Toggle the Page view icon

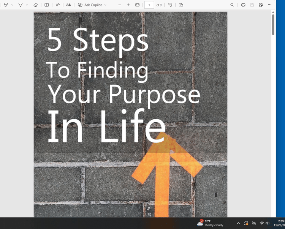[181, 5]
